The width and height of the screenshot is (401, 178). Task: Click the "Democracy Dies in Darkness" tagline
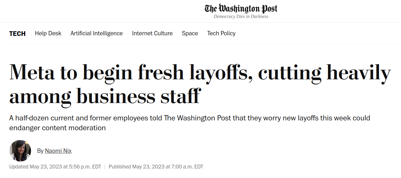click(x=241, y=16)
